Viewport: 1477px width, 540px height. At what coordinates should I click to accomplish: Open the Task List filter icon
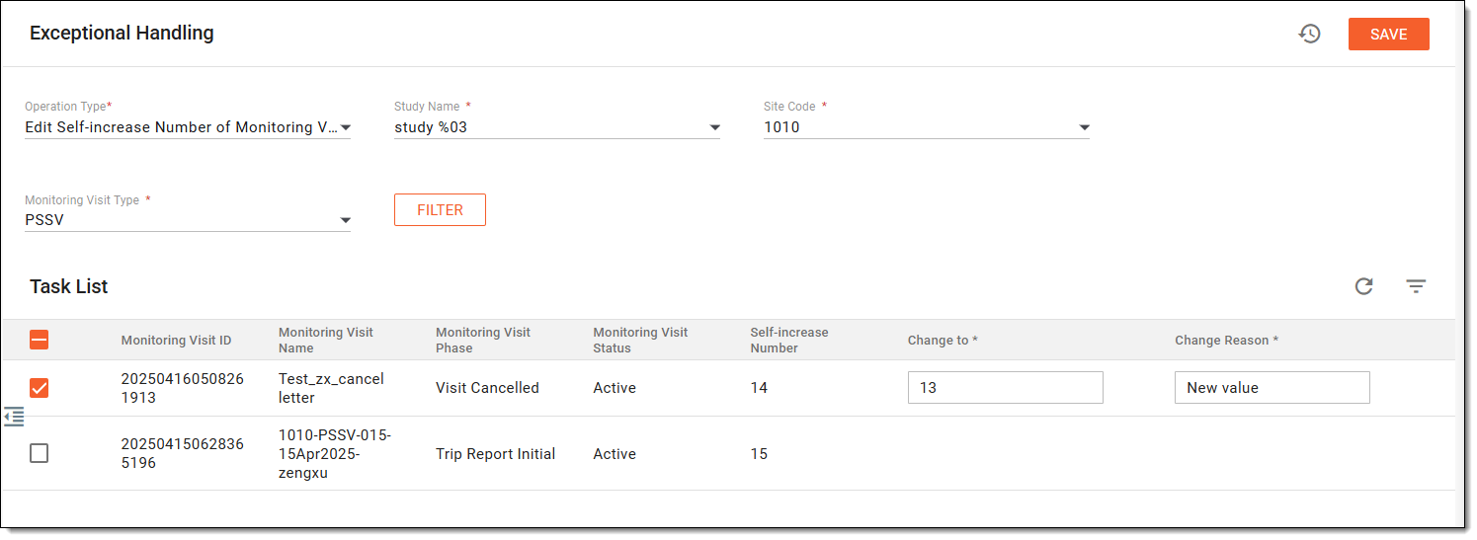point(1417,286)
